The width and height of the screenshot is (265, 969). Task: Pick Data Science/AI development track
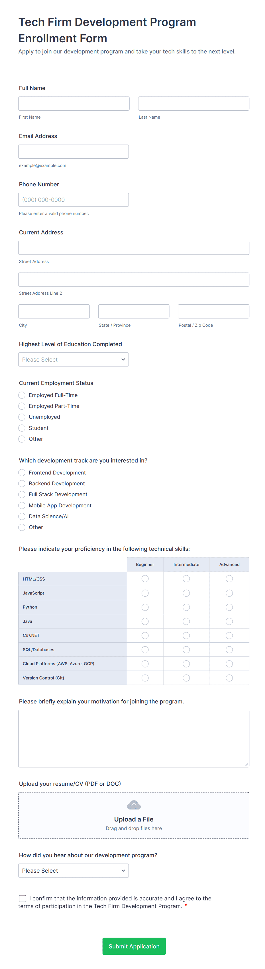tap(22, 517)
